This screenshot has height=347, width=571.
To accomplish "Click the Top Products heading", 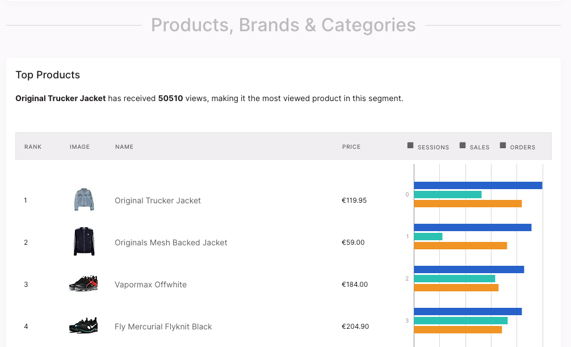I will click(x=48, y=75).
